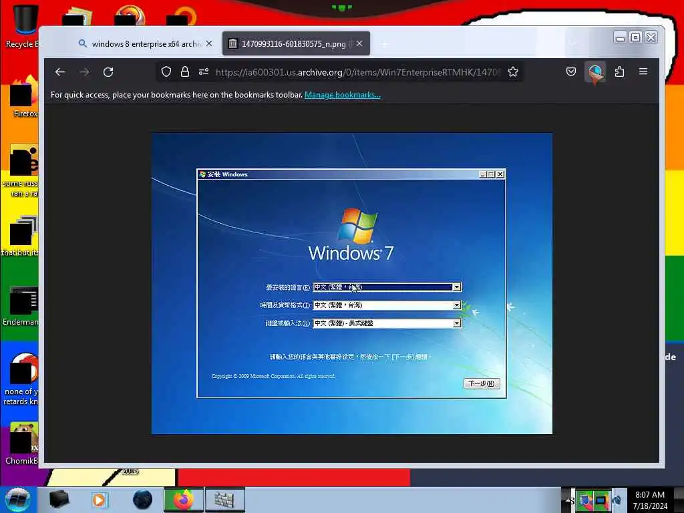Click the site security padlock icon
Viewport: 684px width, 513px height.
click(185, 72)
